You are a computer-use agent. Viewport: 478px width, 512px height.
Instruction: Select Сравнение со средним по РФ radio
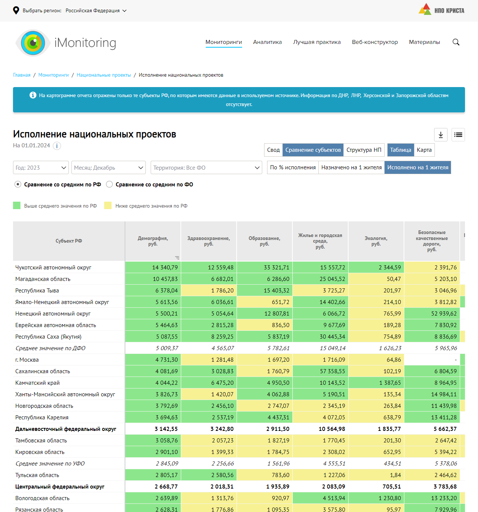point(18,184)
